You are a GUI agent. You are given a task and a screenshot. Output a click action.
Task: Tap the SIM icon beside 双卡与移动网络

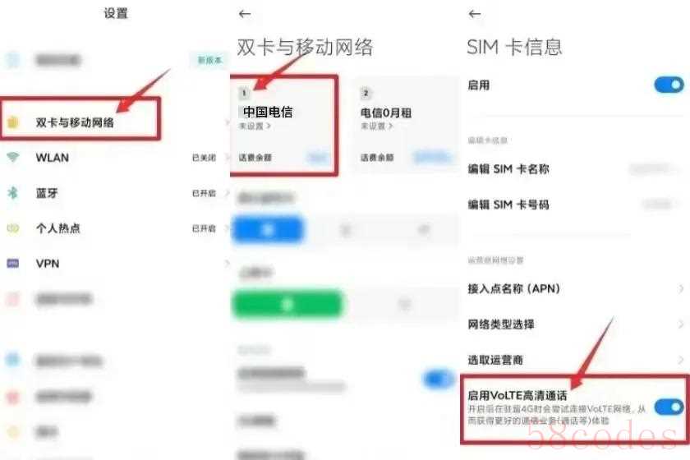pyautogui.click(x=13, y=122)
